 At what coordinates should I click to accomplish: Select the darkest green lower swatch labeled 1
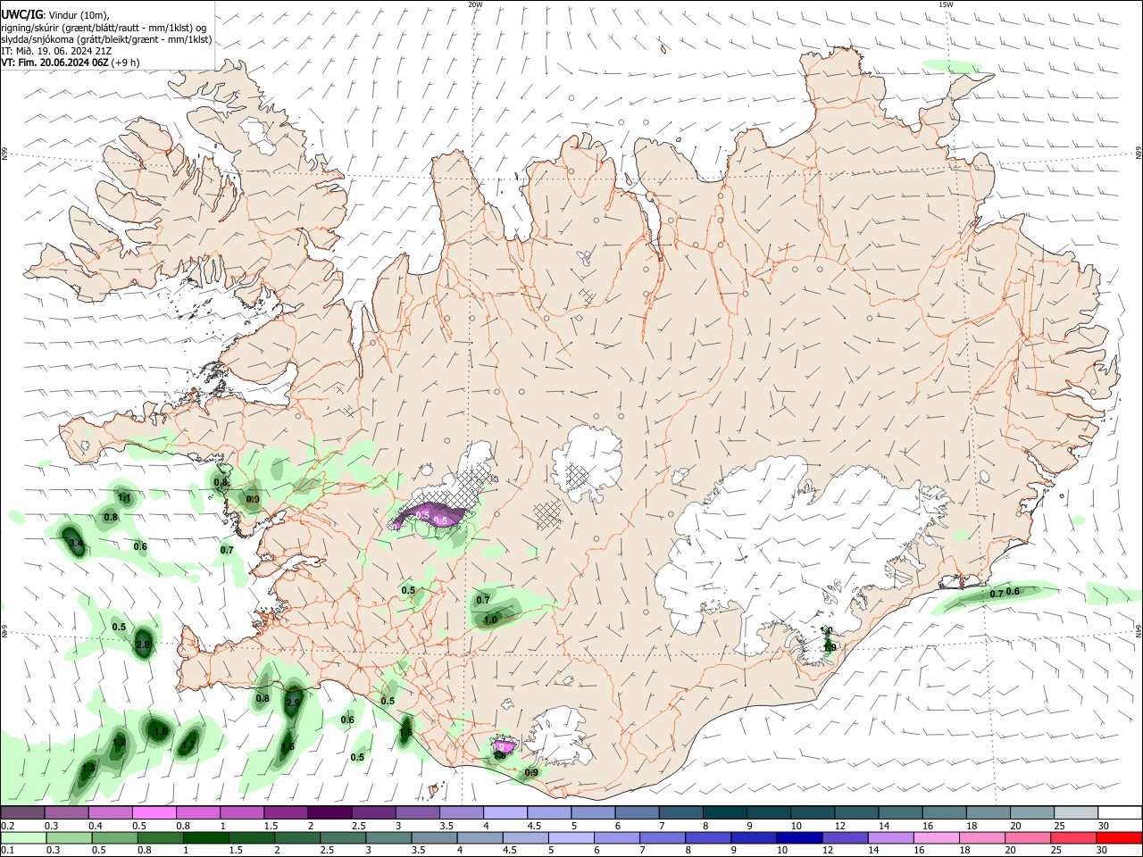pos(205,837)
